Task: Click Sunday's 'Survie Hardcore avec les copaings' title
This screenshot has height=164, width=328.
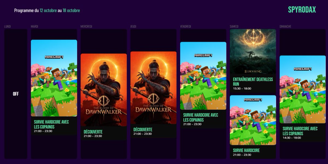Action: (300, 131)
